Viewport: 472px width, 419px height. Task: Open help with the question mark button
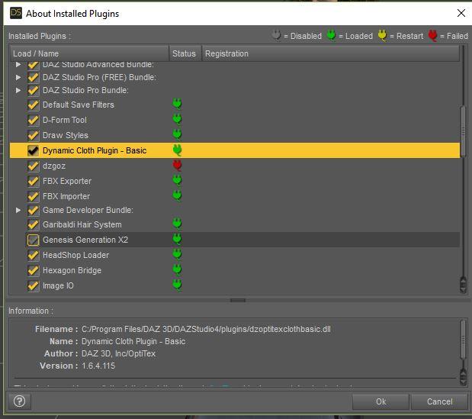[20, 401]
